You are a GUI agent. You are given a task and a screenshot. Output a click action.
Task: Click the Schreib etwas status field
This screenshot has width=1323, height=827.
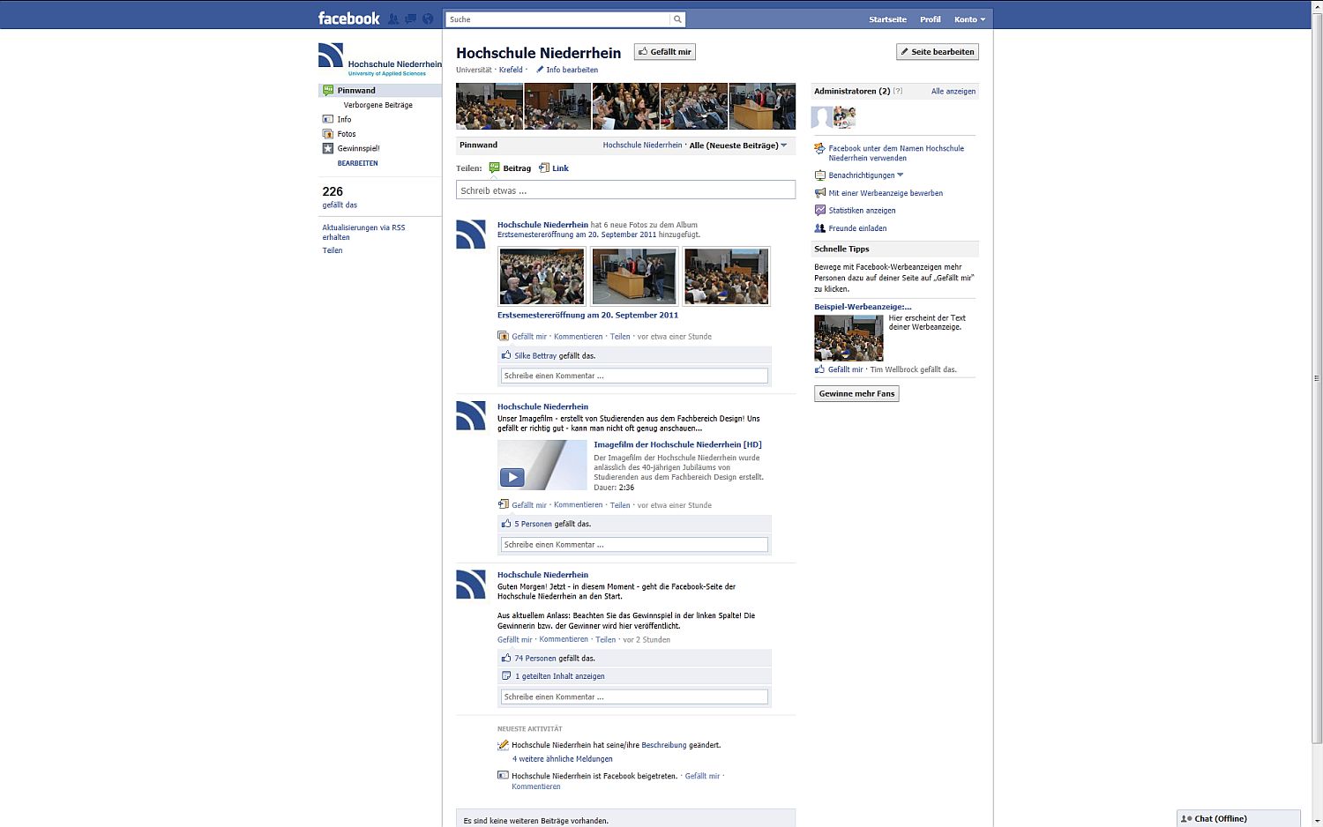[x=625, y=190]
